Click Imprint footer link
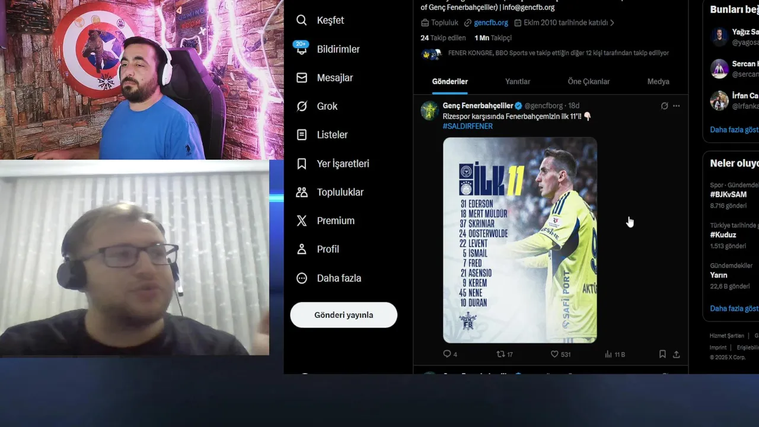Viewport: 759px width, 427px height. (x=718, y=348)
